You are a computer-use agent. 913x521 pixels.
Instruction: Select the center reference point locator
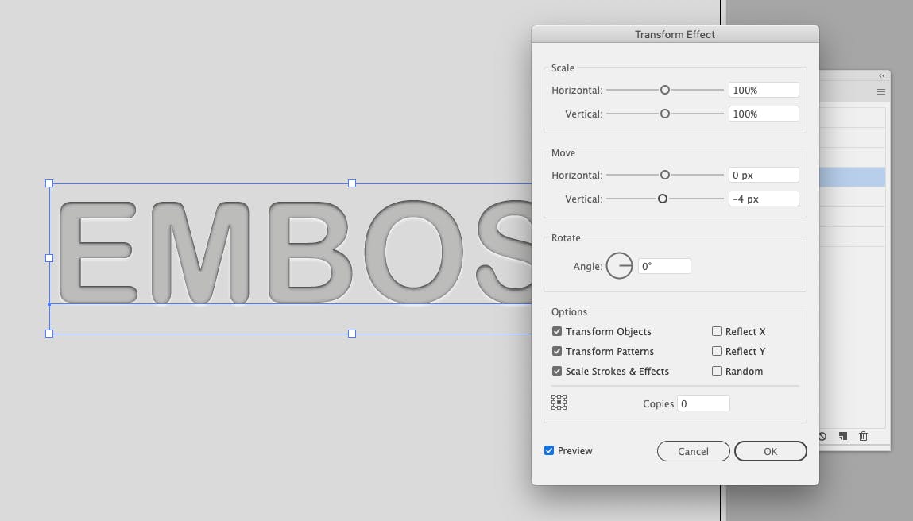(x=559, y=402)
